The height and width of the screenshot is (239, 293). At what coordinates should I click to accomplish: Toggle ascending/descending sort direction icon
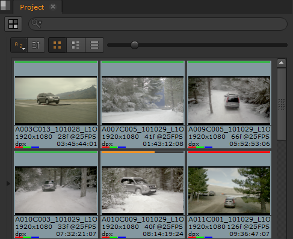[x=36, y=45]
